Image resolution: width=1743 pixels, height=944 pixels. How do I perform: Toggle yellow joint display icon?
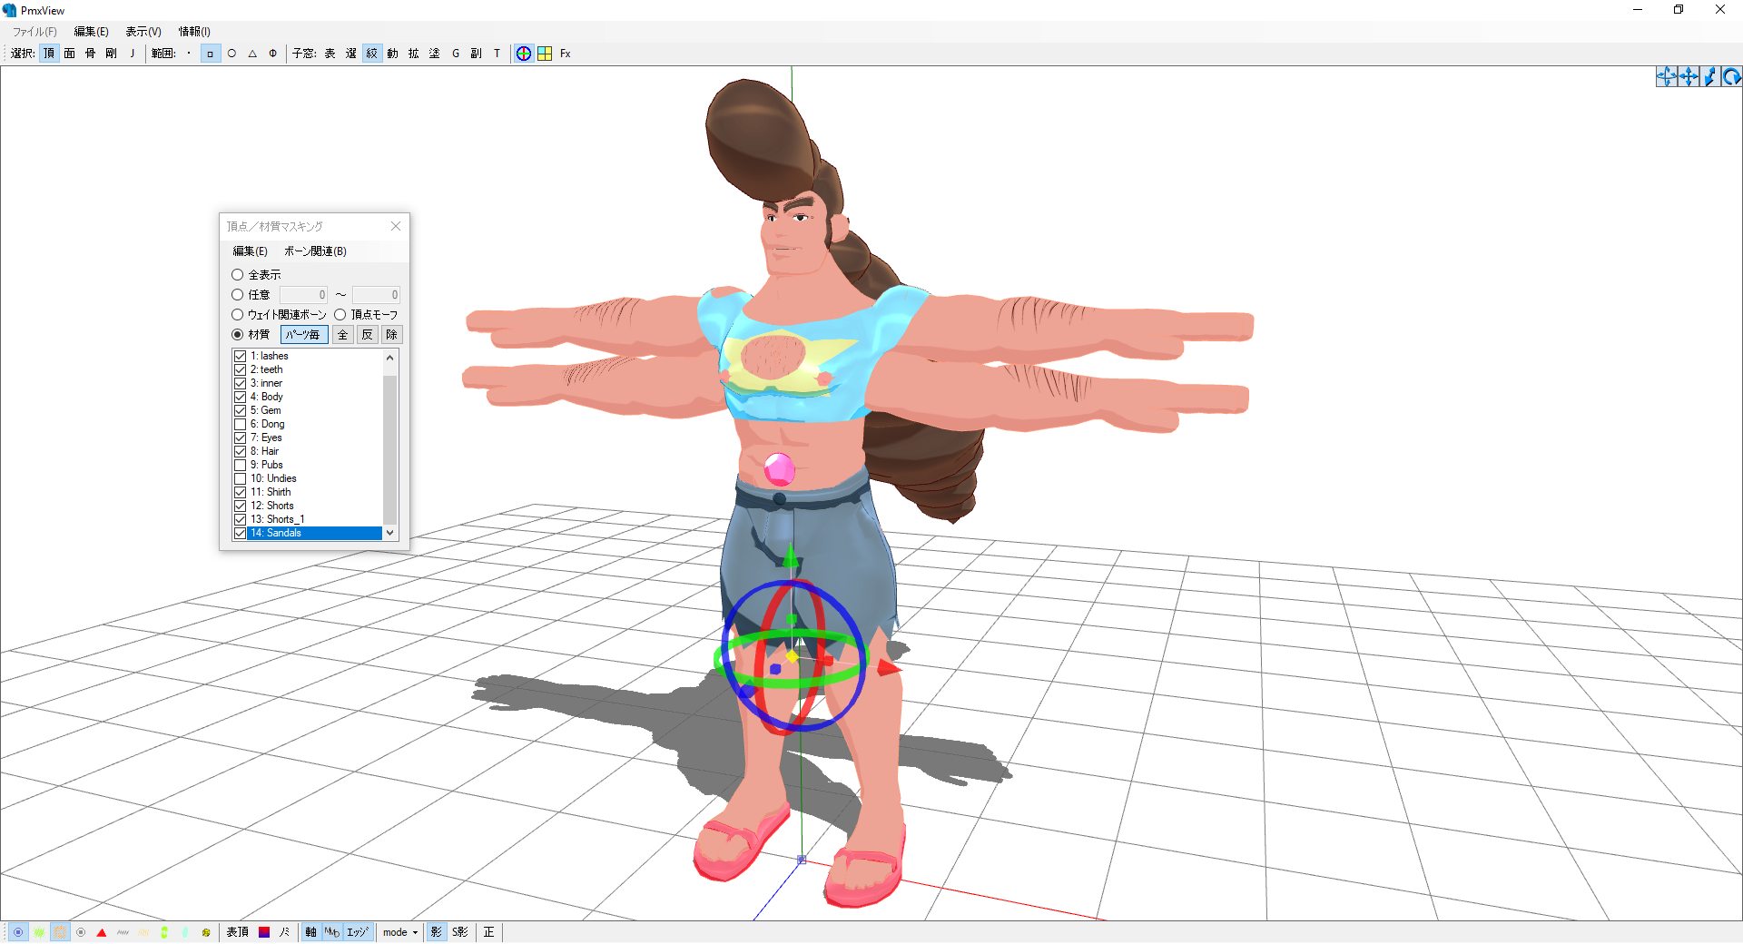206,932
